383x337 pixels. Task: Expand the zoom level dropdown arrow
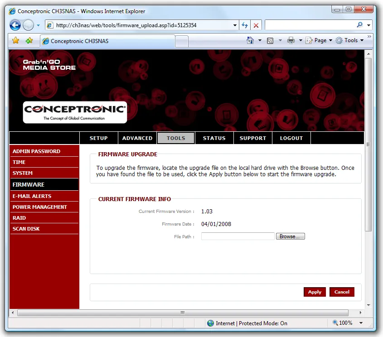click(x=361, y=323)
